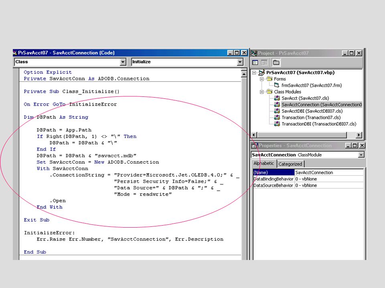The width and height of the screenshot is (385, 288).
Task: Click the 'Mode = readwrite' line
Action: click(x=143, y=194)
